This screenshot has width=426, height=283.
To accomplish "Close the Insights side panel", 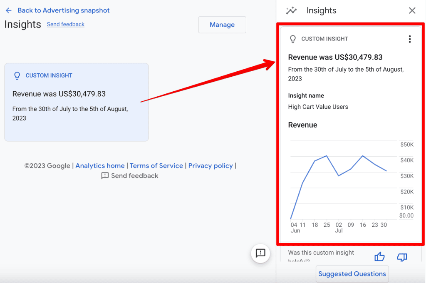I will pos(412,10).
